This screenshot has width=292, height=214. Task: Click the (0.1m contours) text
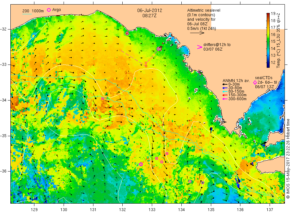[x=201, y=15]
